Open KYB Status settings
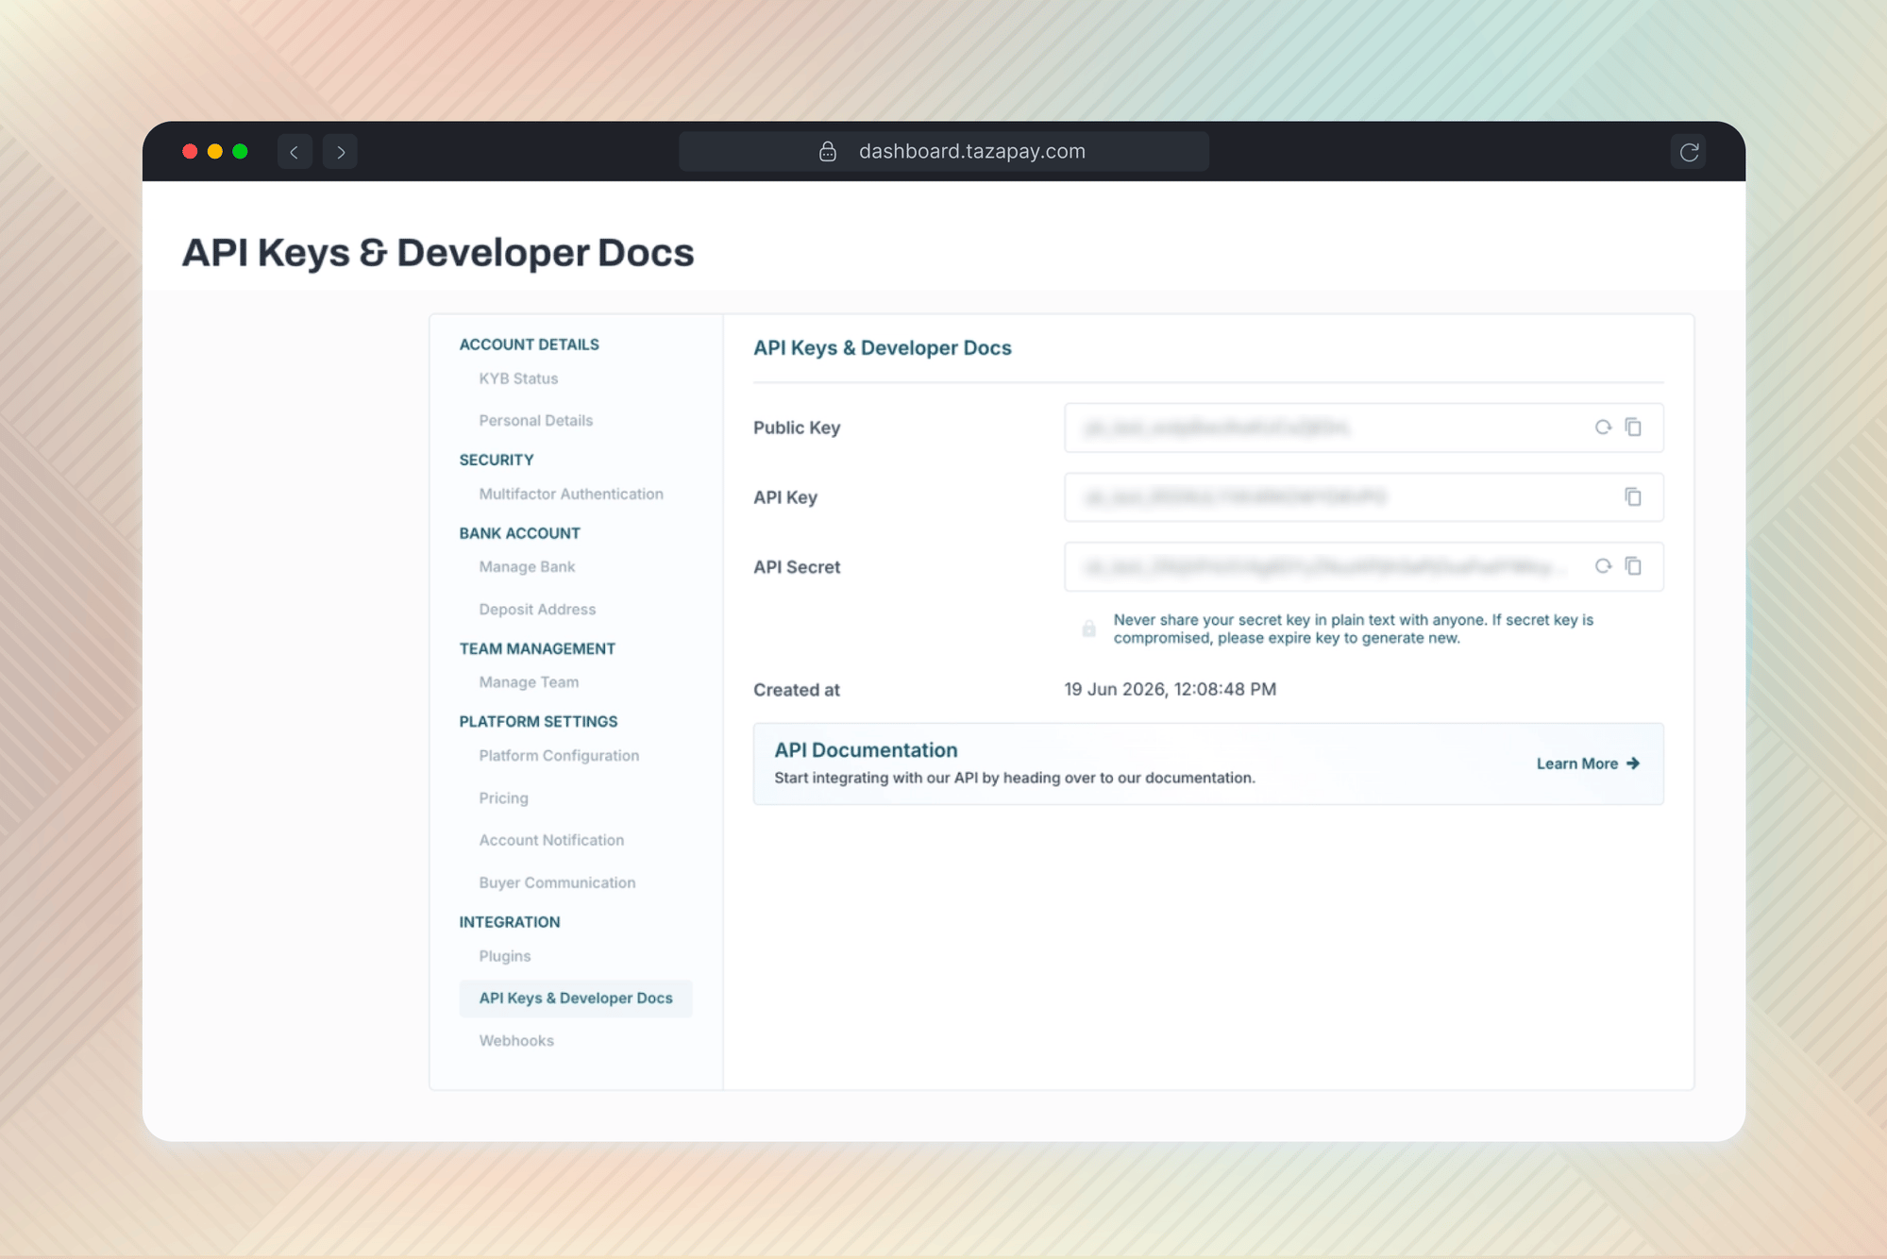1887x1259 pixels. (x=518, y=378)
